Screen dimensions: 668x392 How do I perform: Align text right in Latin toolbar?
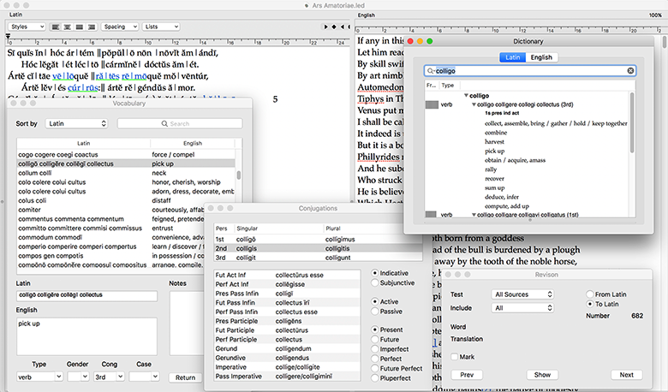[91, 27]
